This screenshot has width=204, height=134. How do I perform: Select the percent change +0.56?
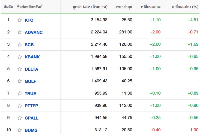(x=193, y=118)
